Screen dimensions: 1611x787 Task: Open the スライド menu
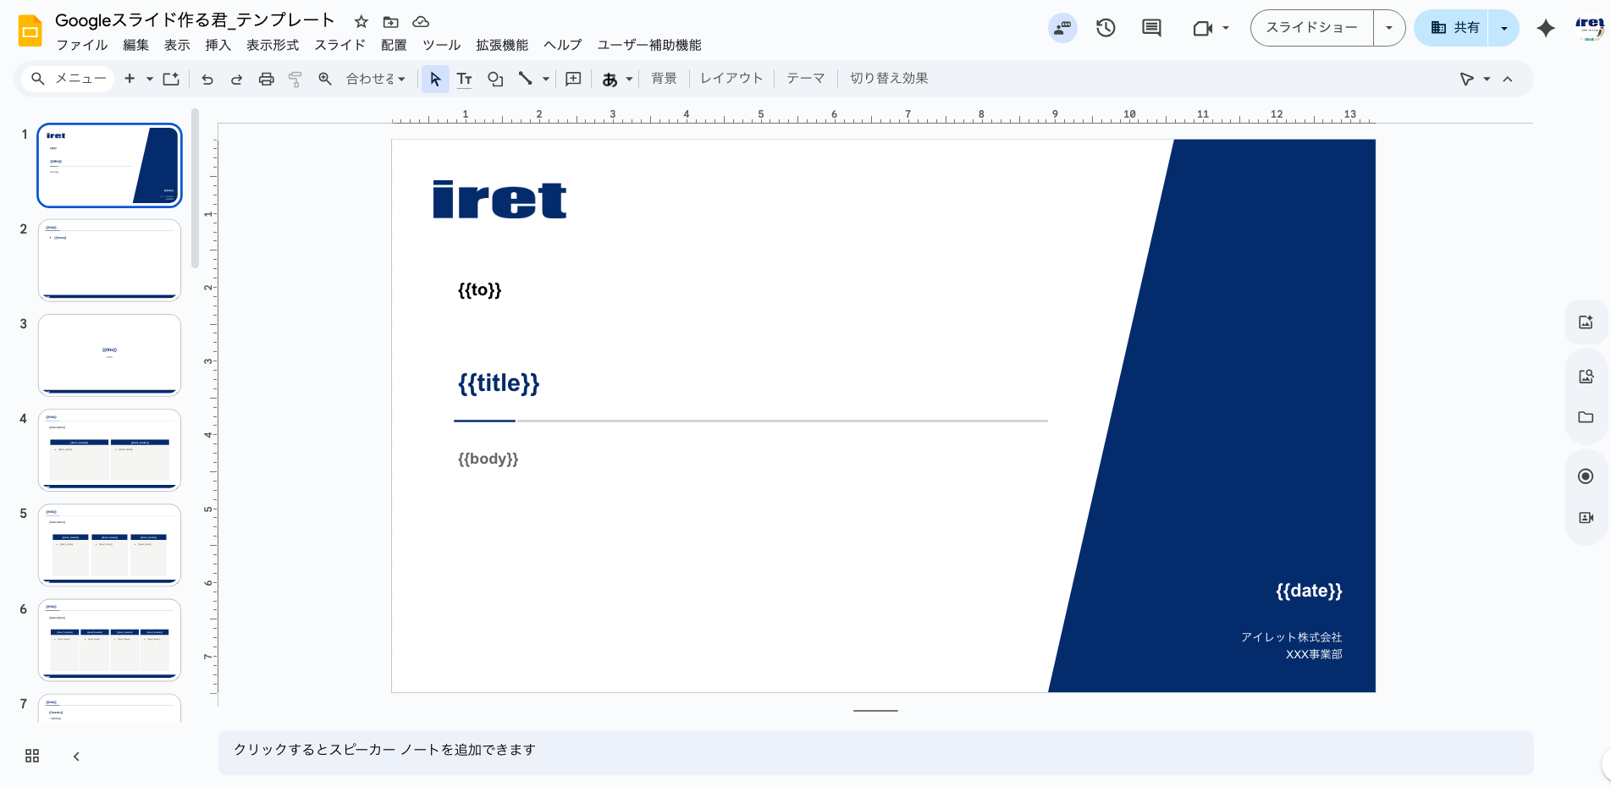coord(340,45)
